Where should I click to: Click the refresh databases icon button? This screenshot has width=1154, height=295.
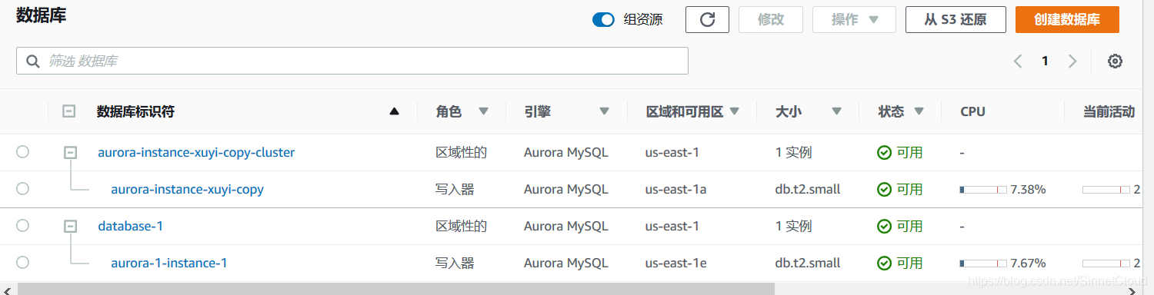707,20
